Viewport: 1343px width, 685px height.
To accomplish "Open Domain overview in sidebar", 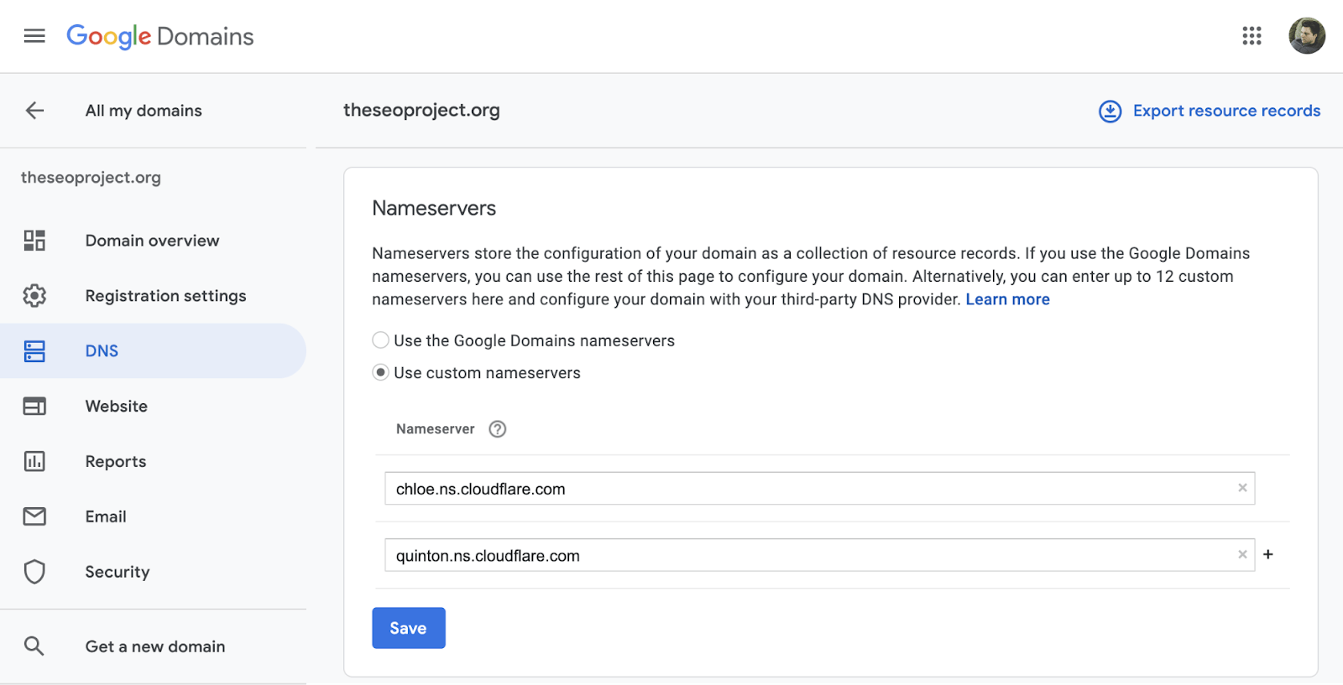I will pyautogui.click(x=152, y=241).
